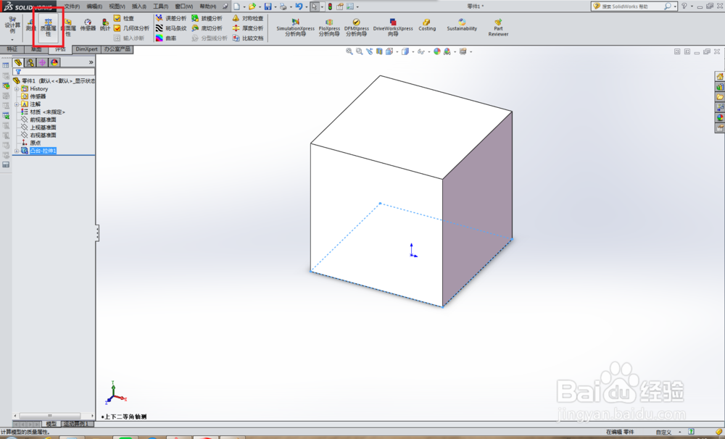The height and width of the screenshot is (439, 725).
Task: Open the Costing tool
Action: (x=427, y=25)
